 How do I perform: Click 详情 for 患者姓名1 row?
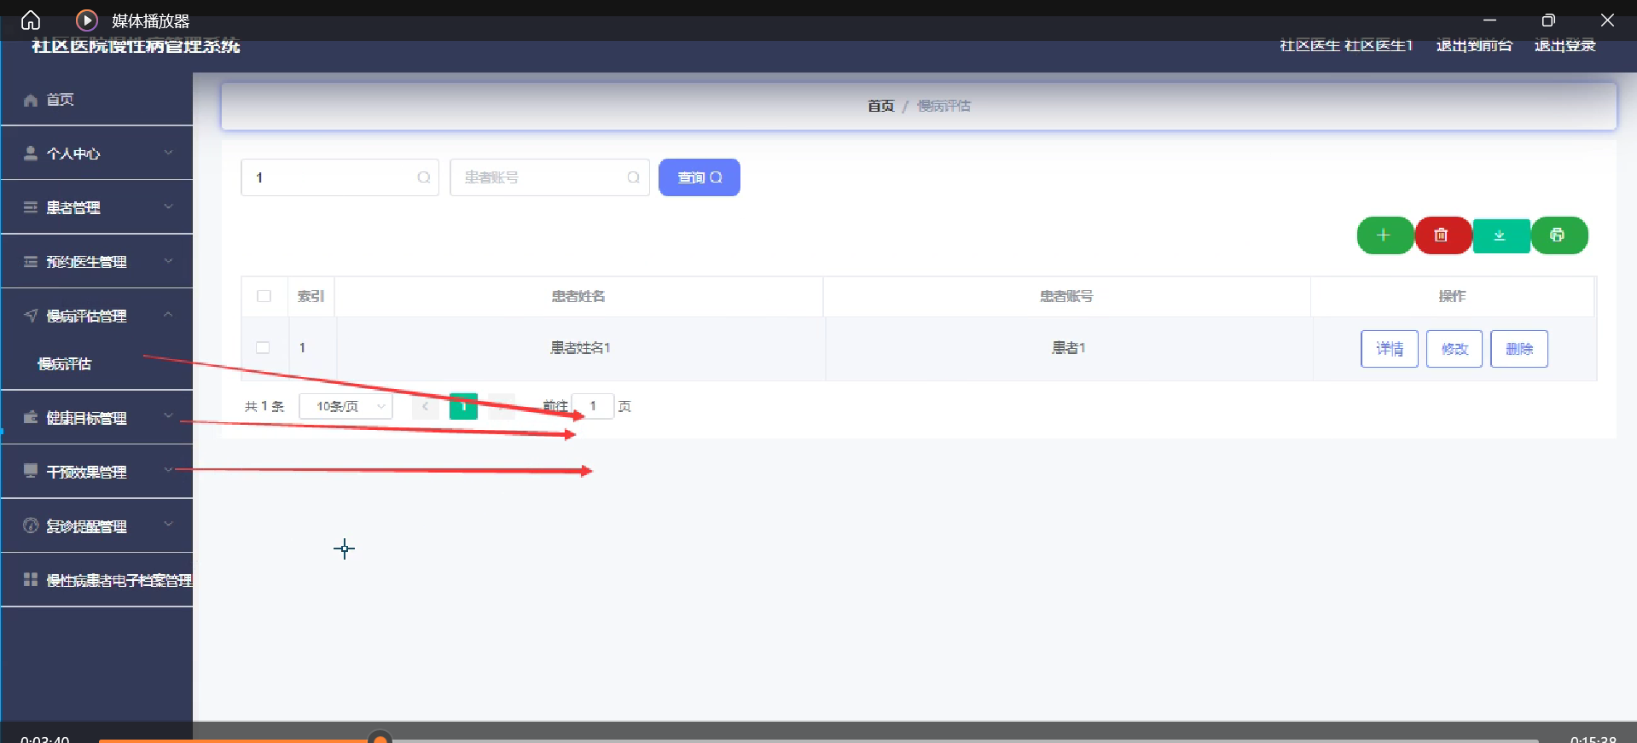pyautogui.click(x=1390, y=349)
